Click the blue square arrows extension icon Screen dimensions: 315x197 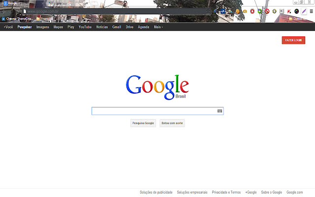pyautogui.click(x=223, y=11)
